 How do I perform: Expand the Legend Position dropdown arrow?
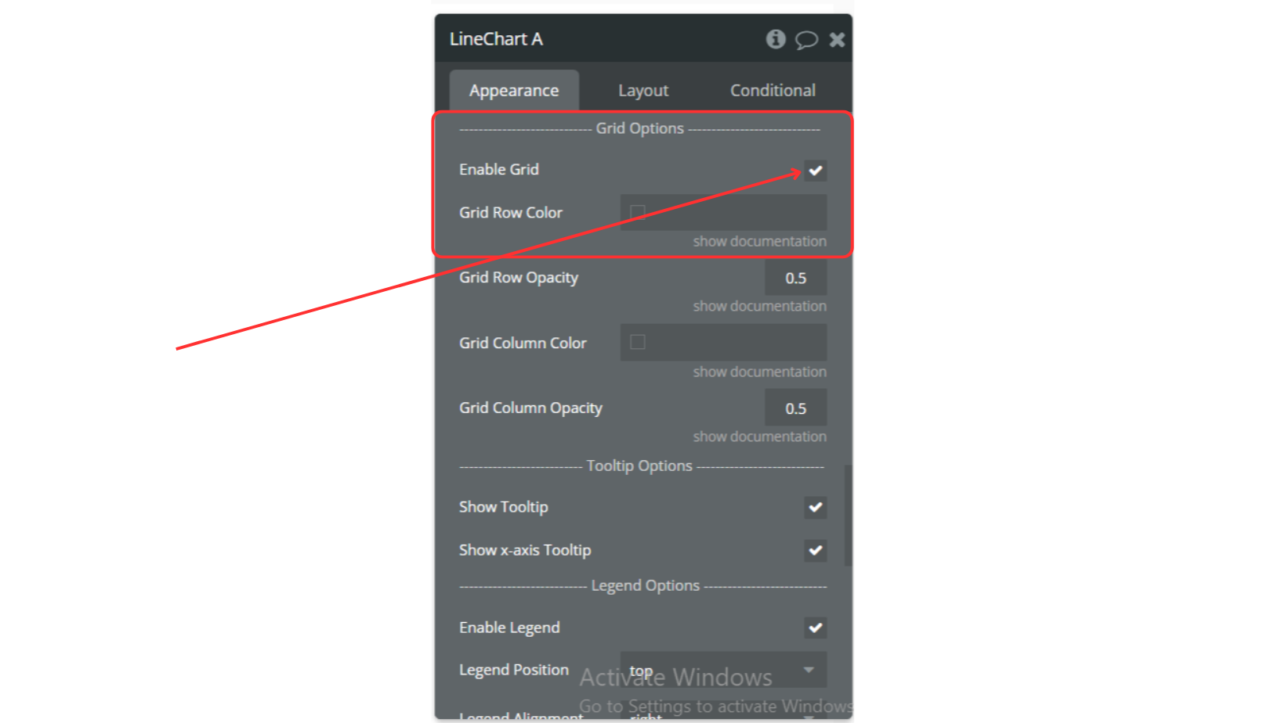click(809, 670)
